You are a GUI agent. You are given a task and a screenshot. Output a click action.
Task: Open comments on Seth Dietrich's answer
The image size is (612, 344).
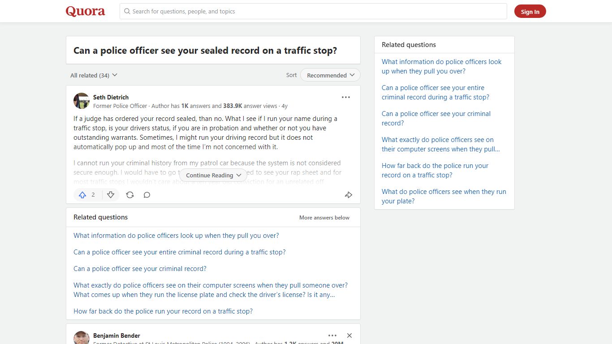(x=147, y=195)
